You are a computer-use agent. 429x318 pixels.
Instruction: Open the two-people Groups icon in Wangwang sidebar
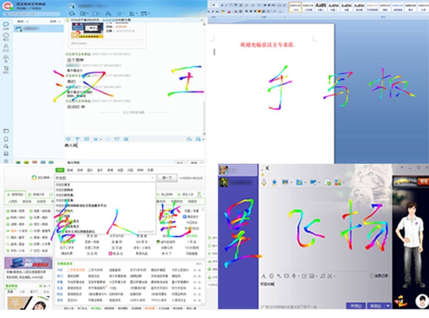point(6,58)
